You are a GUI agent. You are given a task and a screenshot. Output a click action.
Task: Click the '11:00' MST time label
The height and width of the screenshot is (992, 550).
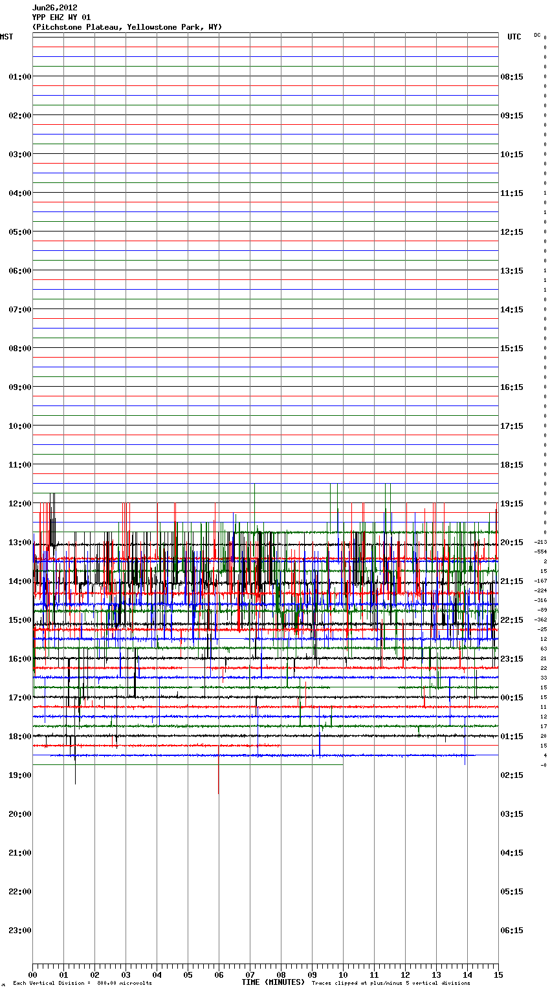20,465
